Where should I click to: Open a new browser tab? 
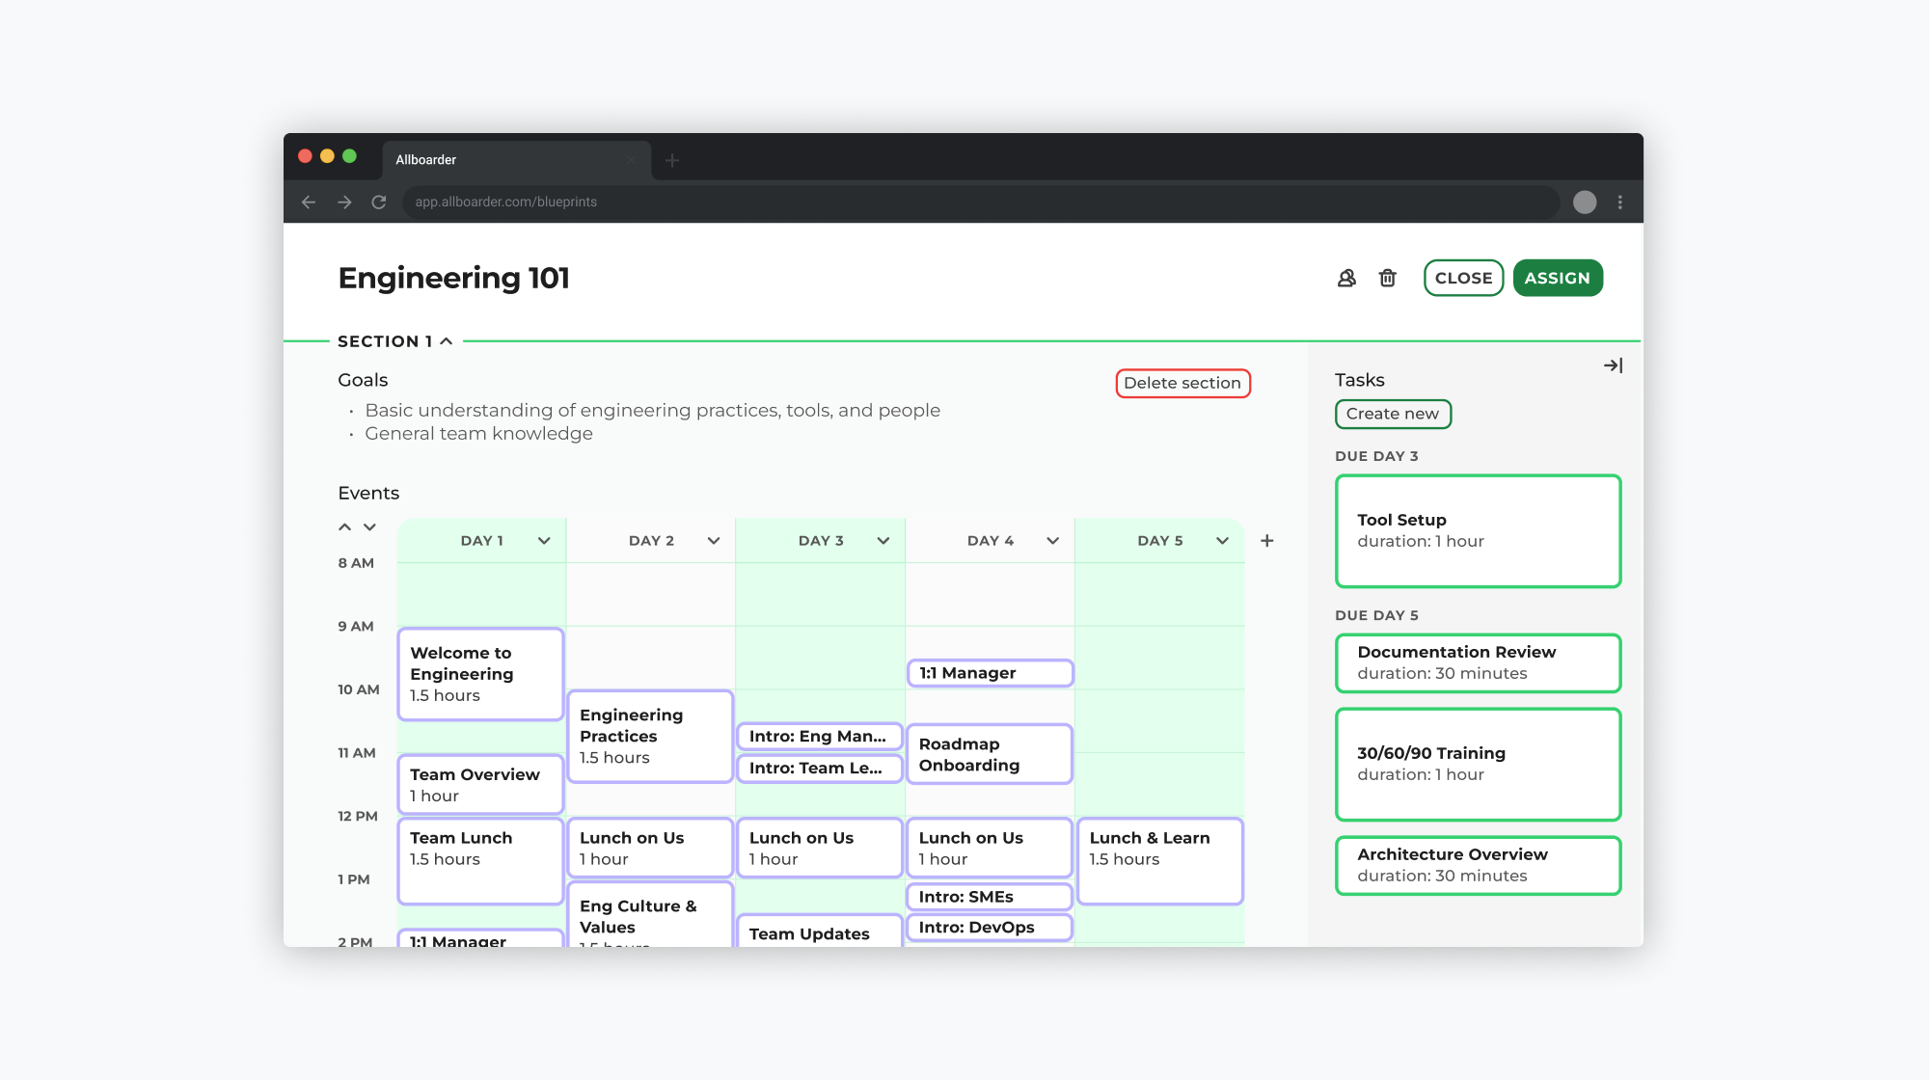(x=672, y=160)
